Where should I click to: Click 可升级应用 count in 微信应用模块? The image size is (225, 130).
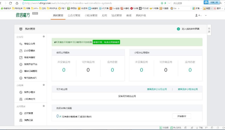88,70
